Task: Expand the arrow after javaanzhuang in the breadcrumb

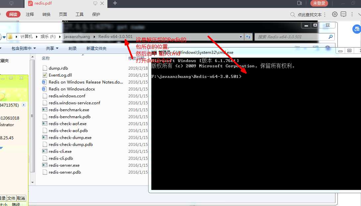Action: (x=94, y=37)
